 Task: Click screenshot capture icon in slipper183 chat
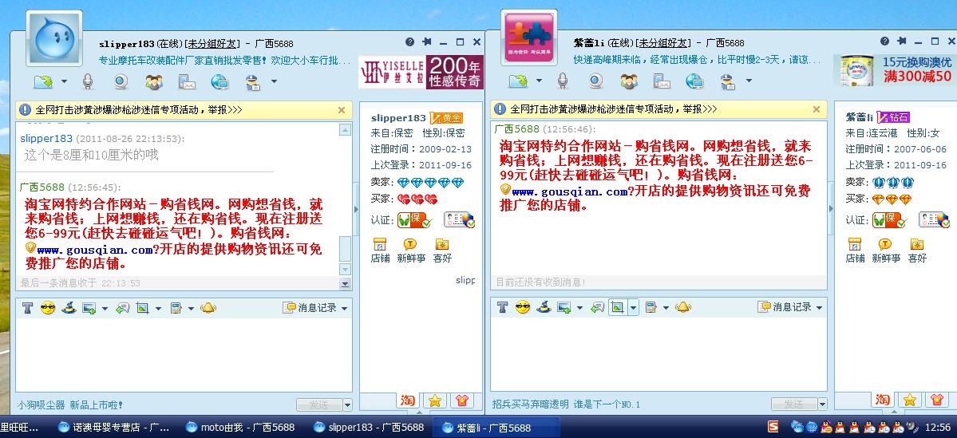pyautogui.click(x=143, y=308)
